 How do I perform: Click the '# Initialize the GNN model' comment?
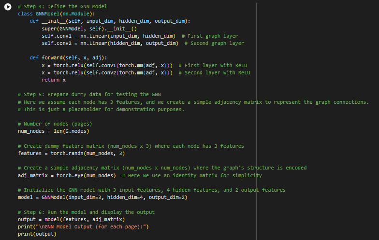152,190
